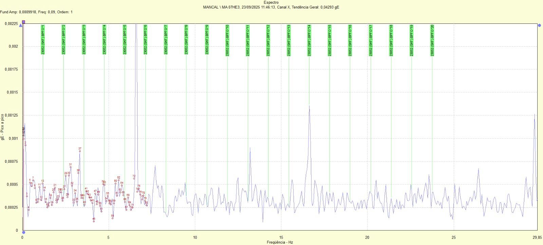
Task: Click the blue circle handle at the top-right corner
Action: 540,25
